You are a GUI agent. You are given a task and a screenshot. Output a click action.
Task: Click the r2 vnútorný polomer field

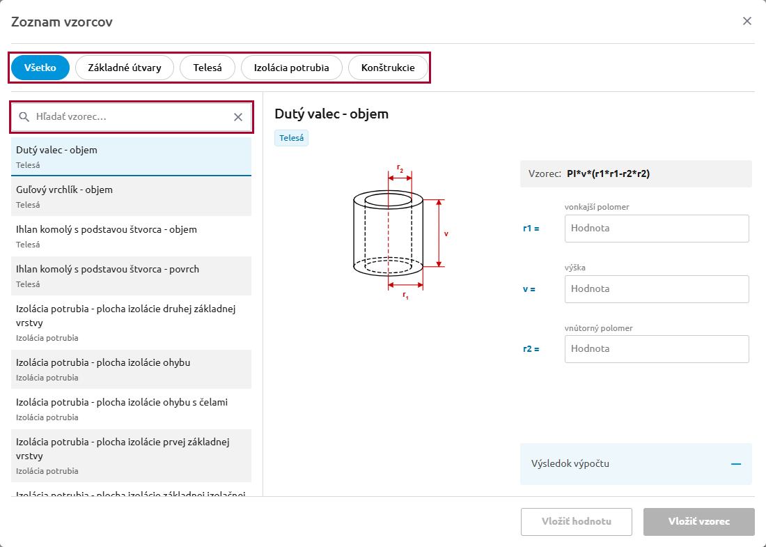(x=657, y=349)
